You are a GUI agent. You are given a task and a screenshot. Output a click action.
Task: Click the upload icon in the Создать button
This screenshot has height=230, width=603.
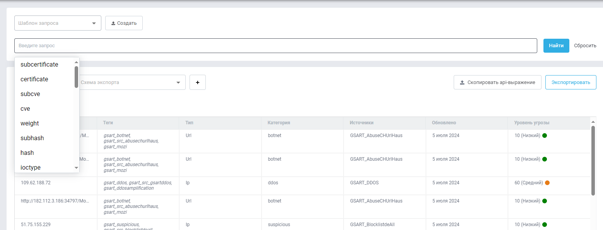(x=113, y=23)
